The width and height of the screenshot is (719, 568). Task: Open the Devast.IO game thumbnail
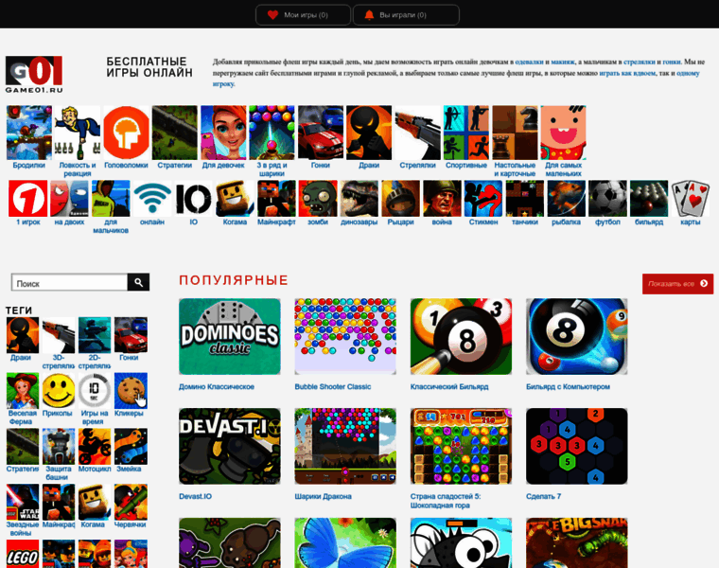[230, 447]
